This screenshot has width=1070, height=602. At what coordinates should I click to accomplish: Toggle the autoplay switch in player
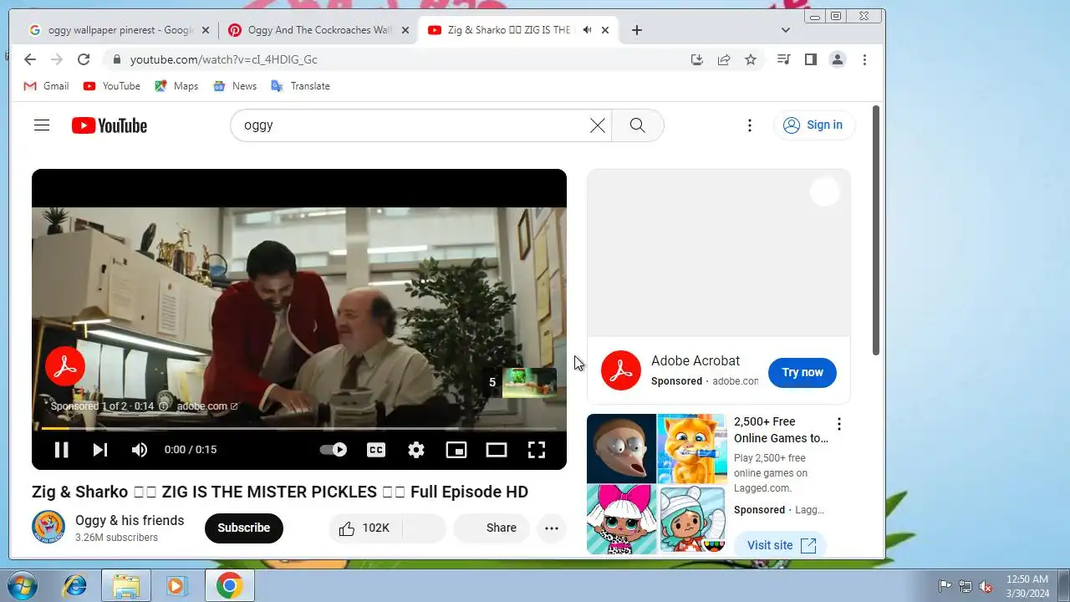334,450
